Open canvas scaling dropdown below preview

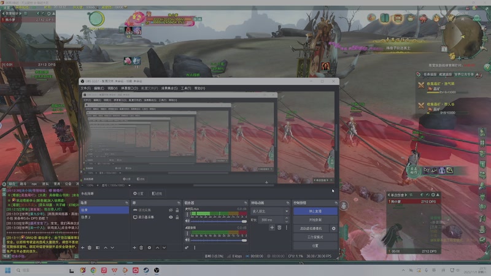tap(116, 185)
